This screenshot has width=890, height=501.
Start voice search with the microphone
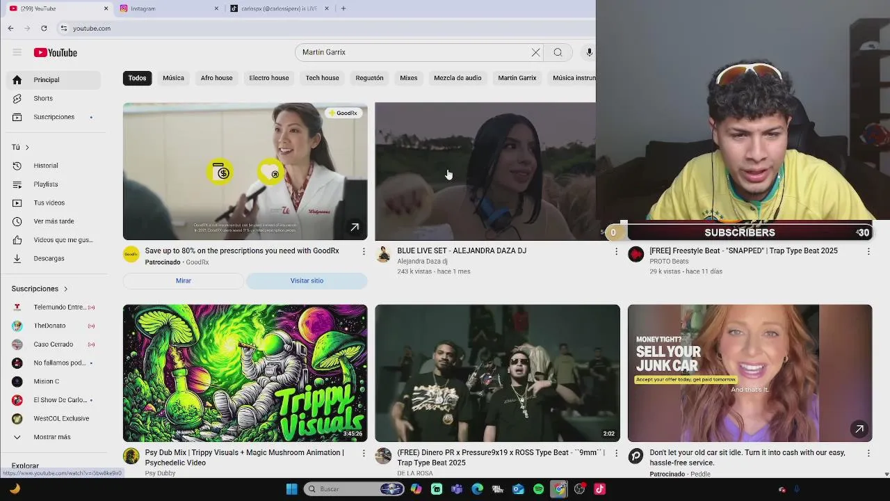click(589, 52)
